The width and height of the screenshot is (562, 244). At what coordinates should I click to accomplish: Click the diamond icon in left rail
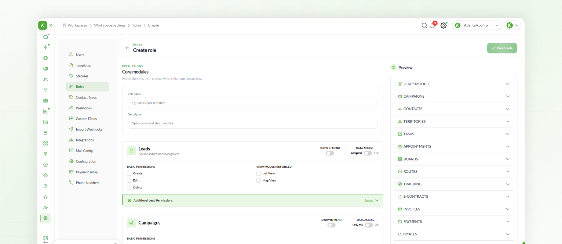point(46,175)
